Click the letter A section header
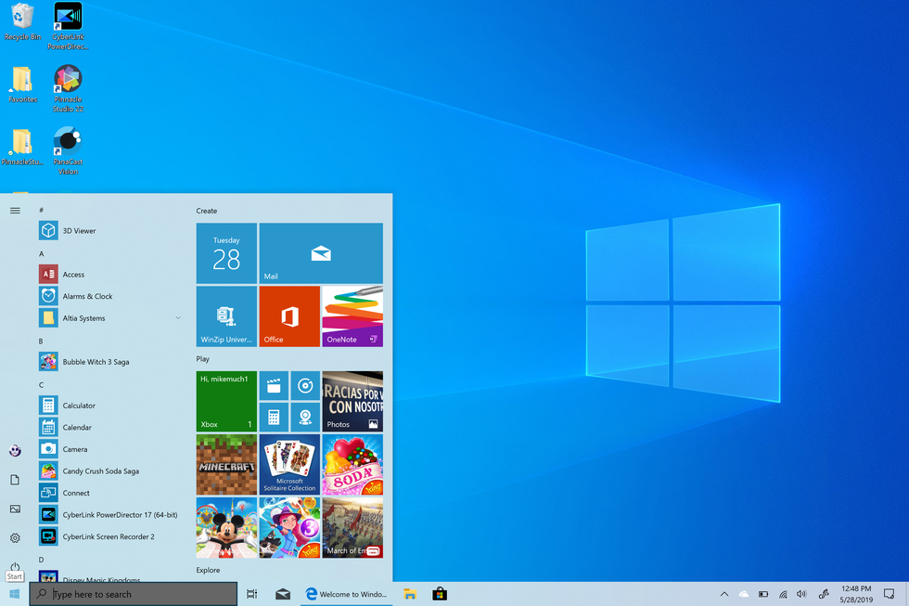 [41, 252]
